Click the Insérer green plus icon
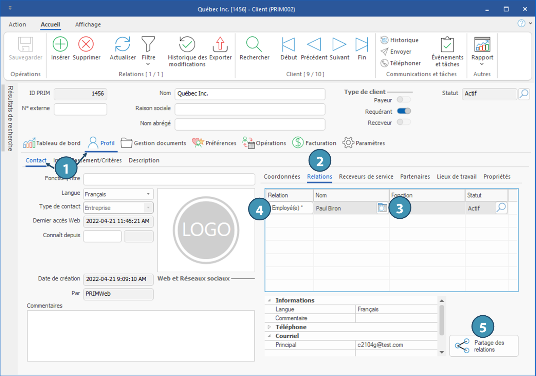 pos(60,44)
